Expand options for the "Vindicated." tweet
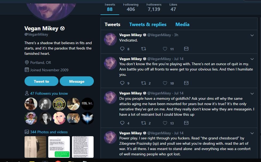Image resolution: width=261 pixels, height=162 pixels. 252,35
